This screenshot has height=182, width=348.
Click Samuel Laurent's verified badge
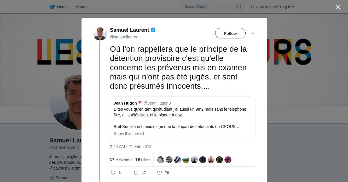[x=153, y=30]
